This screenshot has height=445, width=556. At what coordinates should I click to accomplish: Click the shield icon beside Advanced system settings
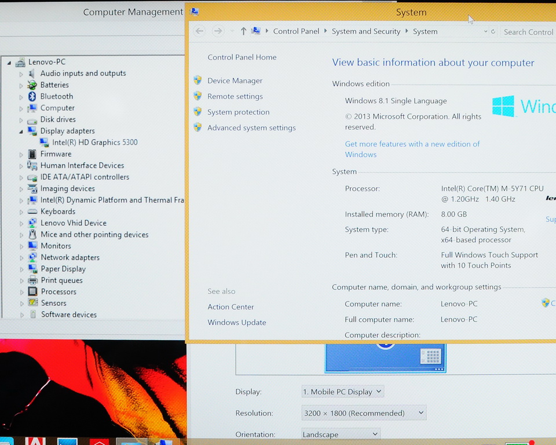coord(197,127)
